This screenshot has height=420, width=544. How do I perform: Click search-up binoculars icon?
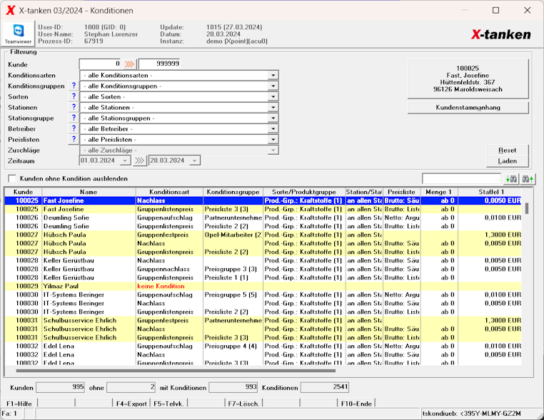[528, 179]
